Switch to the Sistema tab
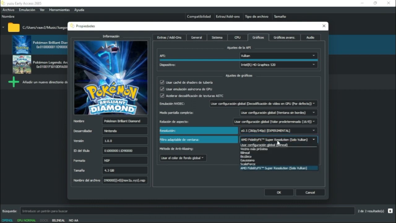Viewport: 396px width, 223px height. tap(217, 37)
